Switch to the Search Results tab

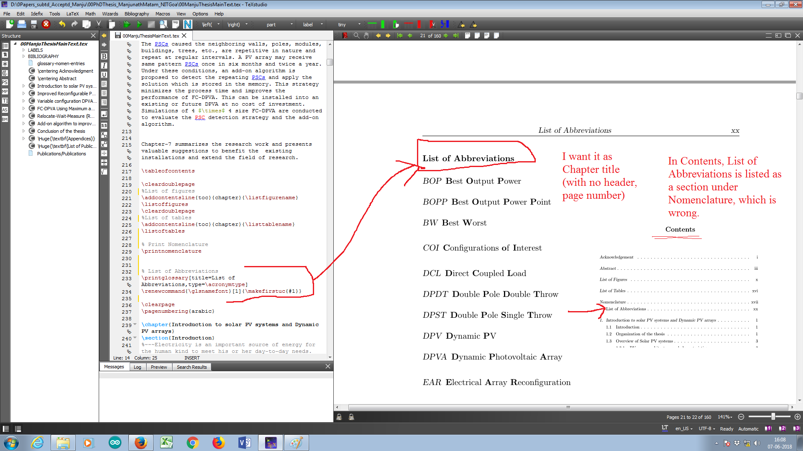click(x=192, y=367)
